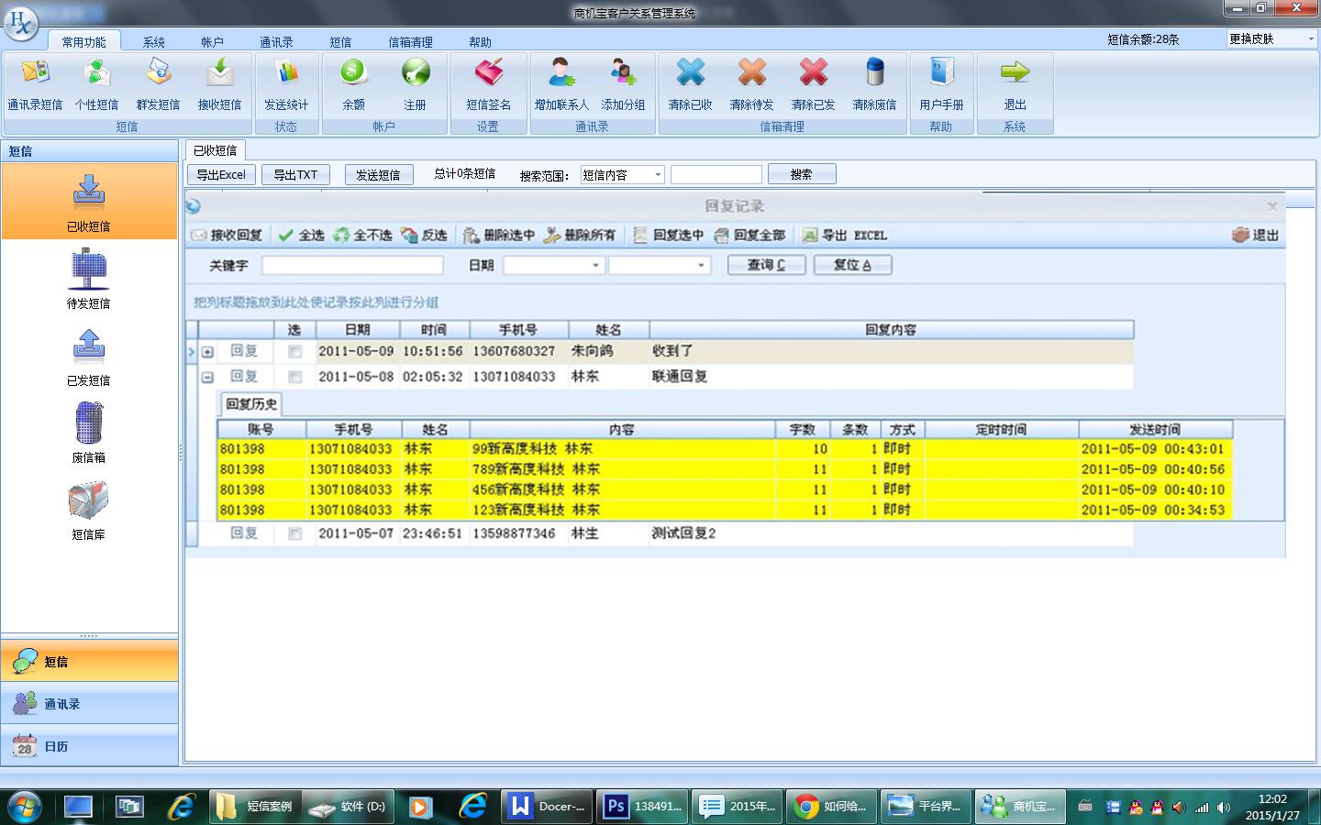Click 清除已收 mailbox icon
This screenshot has height=825, width=1321.
(690, 85)
